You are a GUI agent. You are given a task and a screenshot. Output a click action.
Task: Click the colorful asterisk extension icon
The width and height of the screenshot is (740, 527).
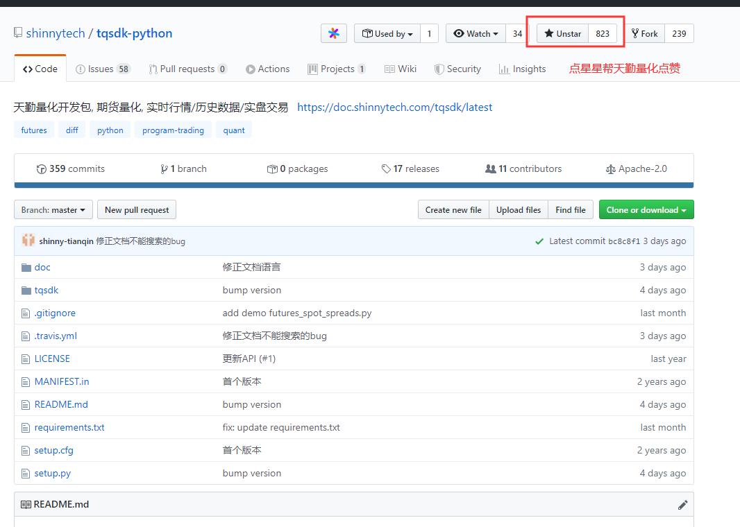click(x=334, y=33)
